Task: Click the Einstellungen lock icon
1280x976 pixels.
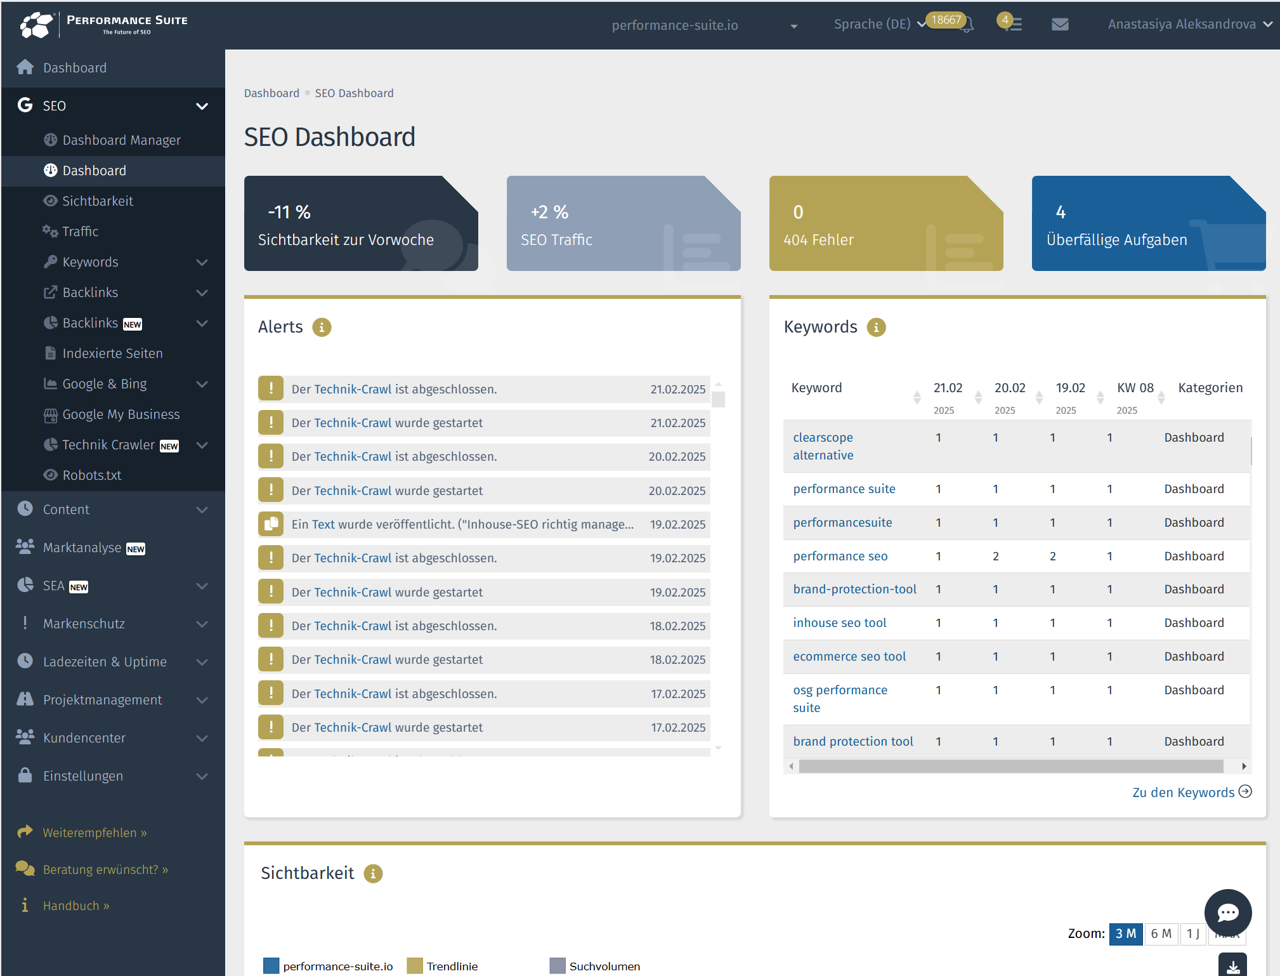Action: pos(25,775)
